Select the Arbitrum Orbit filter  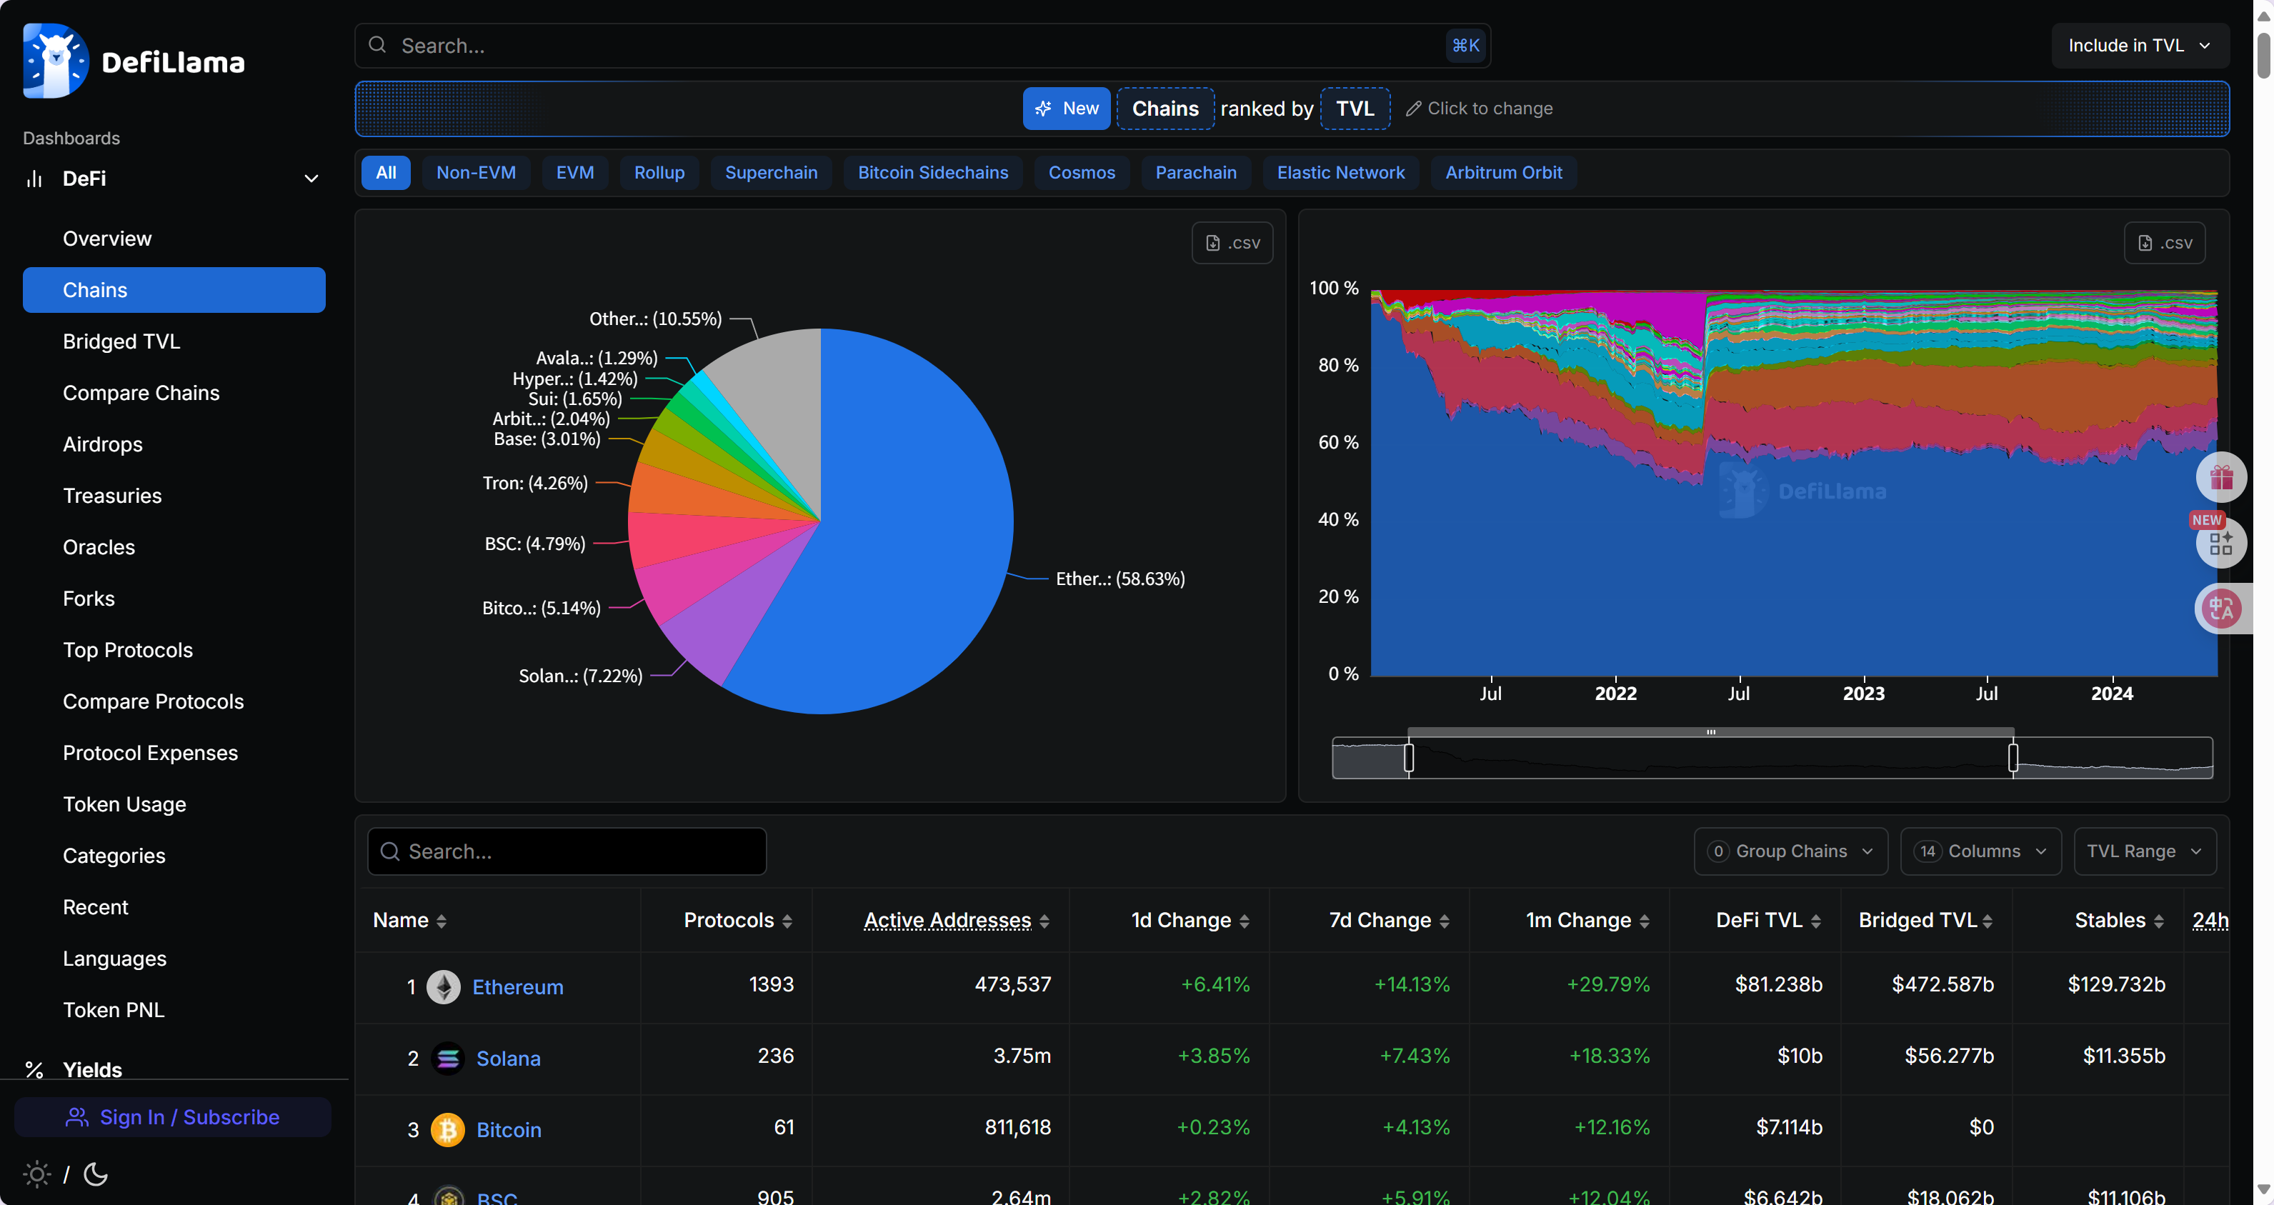[x=1503, y=173]
